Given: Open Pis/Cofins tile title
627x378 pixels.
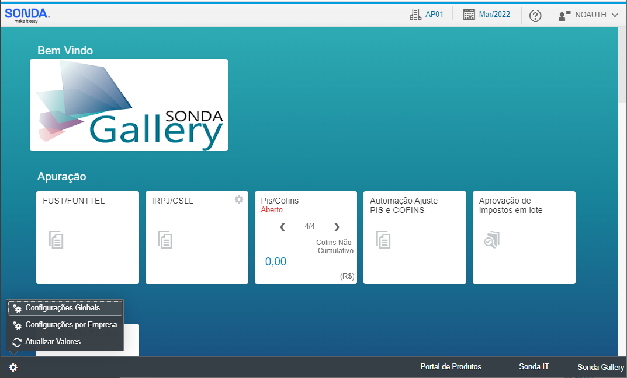Looking at the screenshot, I should tap(279, 201).
